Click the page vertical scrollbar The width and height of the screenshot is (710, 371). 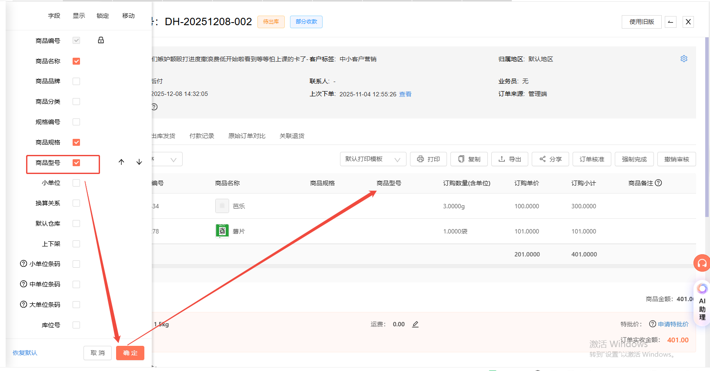pyautogui.click(x=707, y=127)
